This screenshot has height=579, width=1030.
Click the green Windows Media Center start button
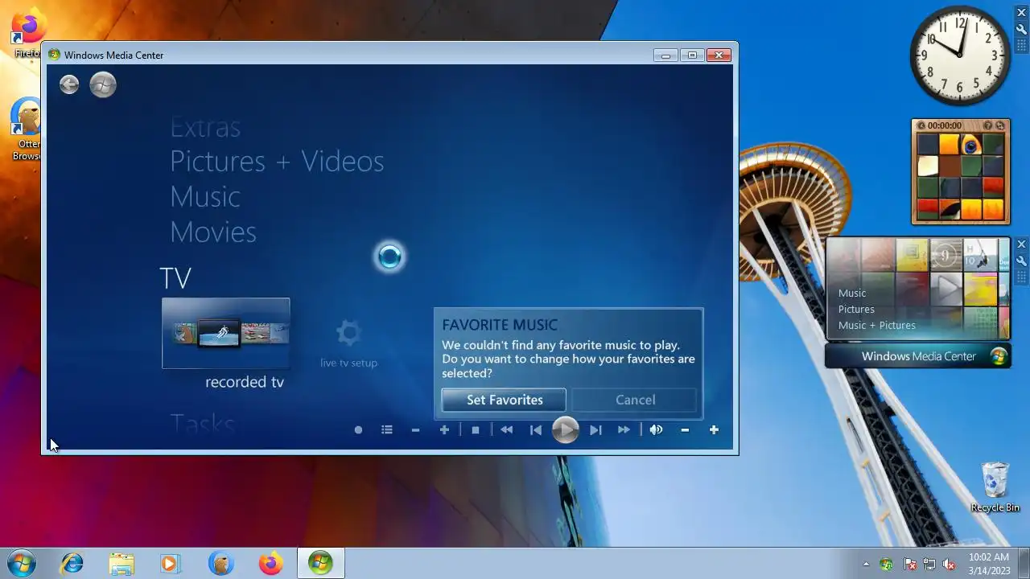pyautogui.click(x=103, y=84)
